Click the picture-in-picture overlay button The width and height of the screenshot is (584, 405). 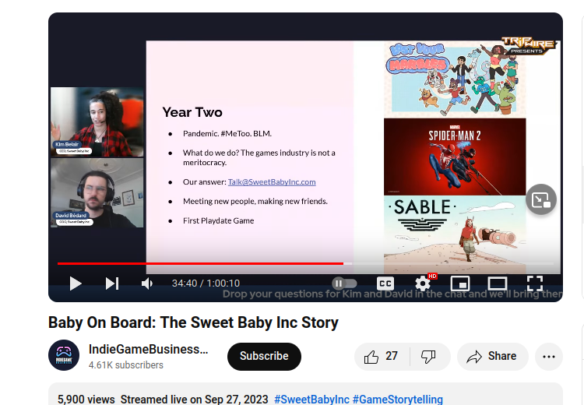click(x=541, y=199)
